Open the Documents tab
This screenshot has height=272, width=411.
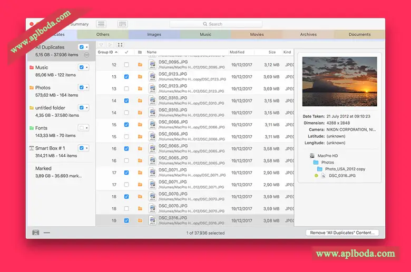pyautogui.click(x=359, y=35)
